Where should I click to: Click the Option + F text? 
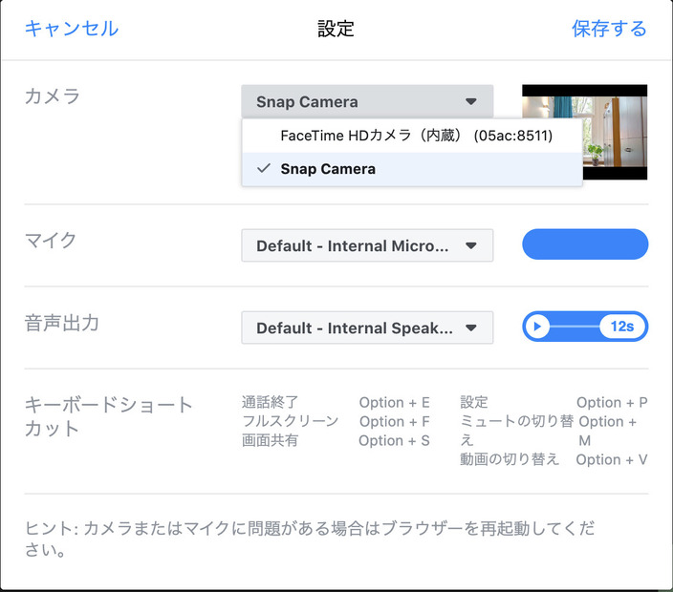coord(395,421)
